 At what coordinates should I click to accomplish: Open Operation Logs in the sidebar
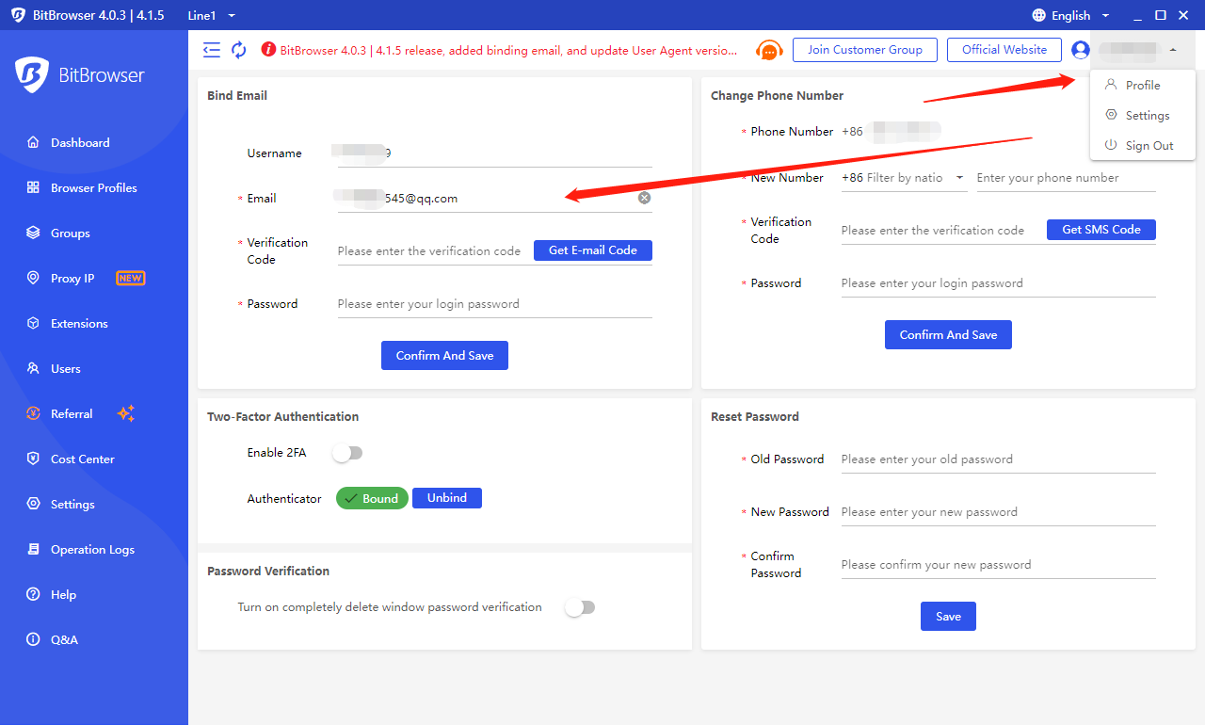point(94,550)
